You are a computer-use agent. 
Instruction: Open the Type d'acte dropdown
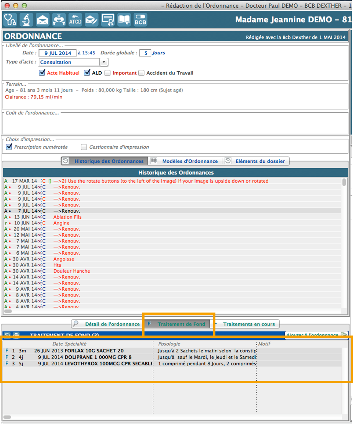(x=103, y=62)
